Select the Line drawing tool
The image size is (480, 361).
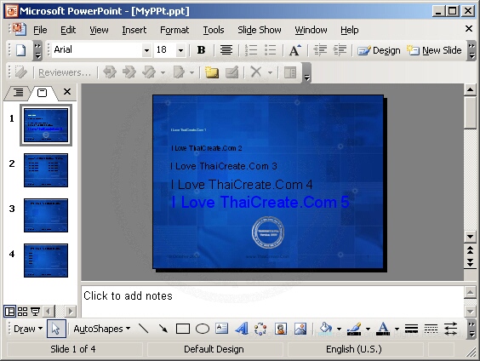(x=143, y=329)
